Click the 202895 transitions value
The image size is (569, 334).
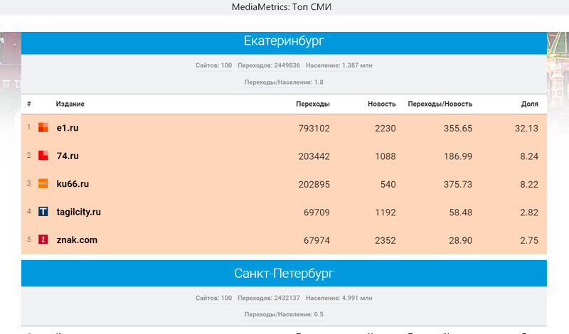point(314,184)
